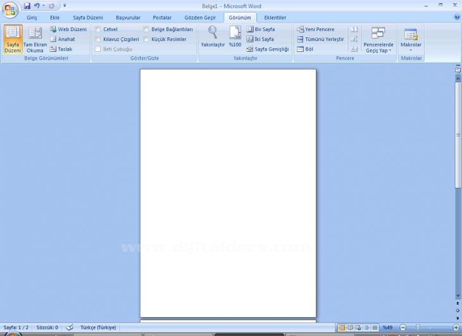Change language via Türkçe (Türkiye)
Image resolution: width=462 pixels, height=336 pixels.
click(98, 328)
